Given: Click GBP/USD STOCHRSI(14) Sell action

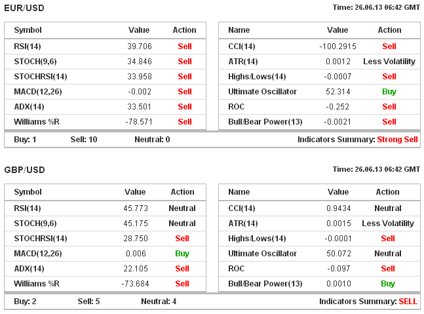Looking at the screenshot, I should [x=182, y=239].
